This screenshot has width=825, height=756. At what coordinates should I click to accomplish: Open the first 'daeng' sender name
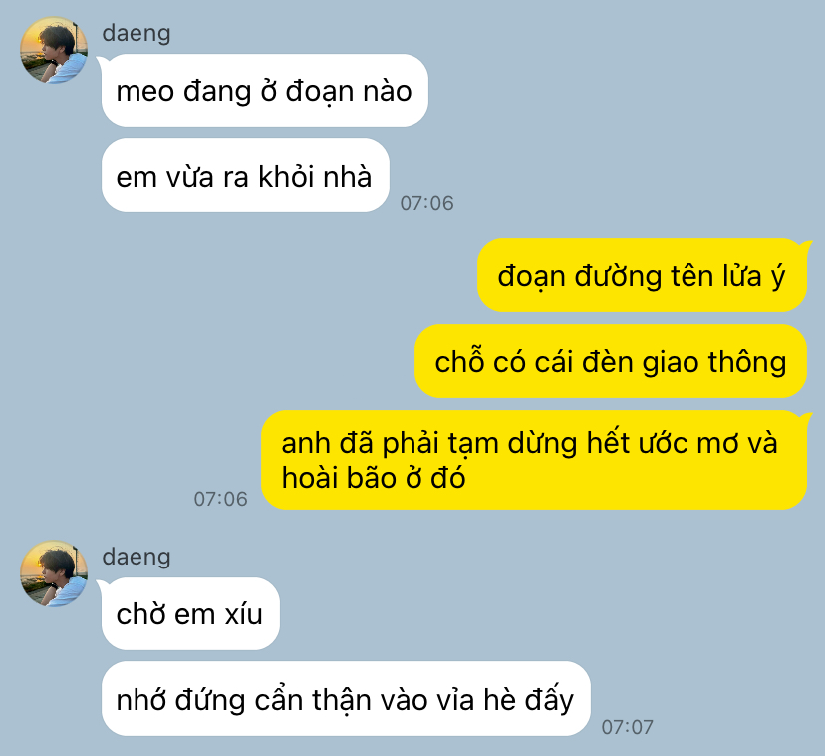pyautogui.click(x=137, y=33)
